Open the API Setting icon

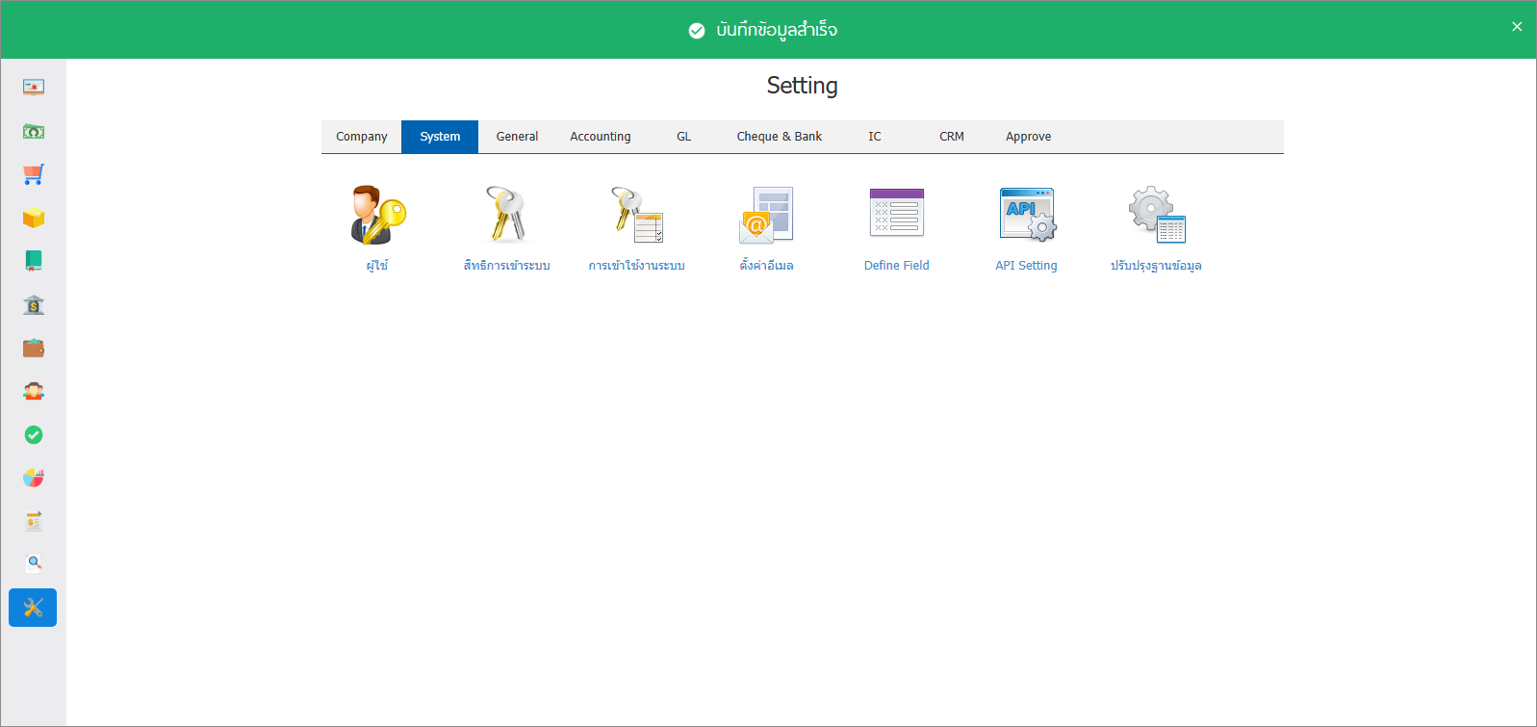pyautogui.click(x=1026, y=215)
